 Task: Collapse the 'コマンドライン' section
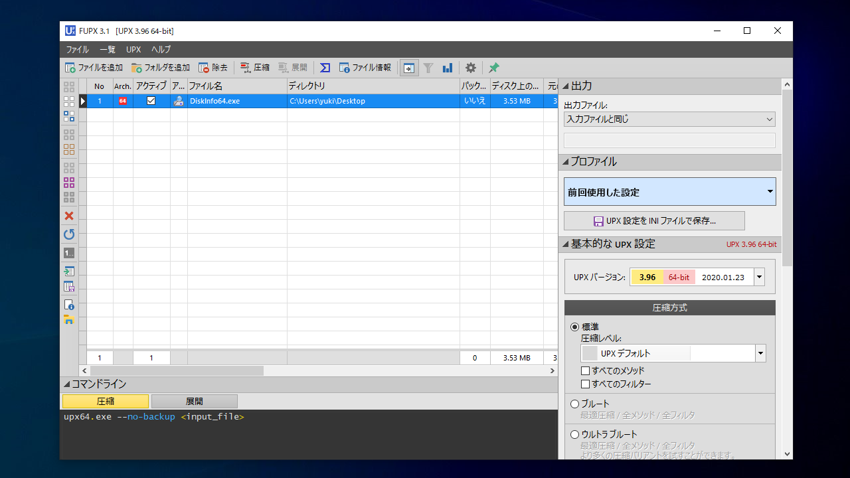66,384
